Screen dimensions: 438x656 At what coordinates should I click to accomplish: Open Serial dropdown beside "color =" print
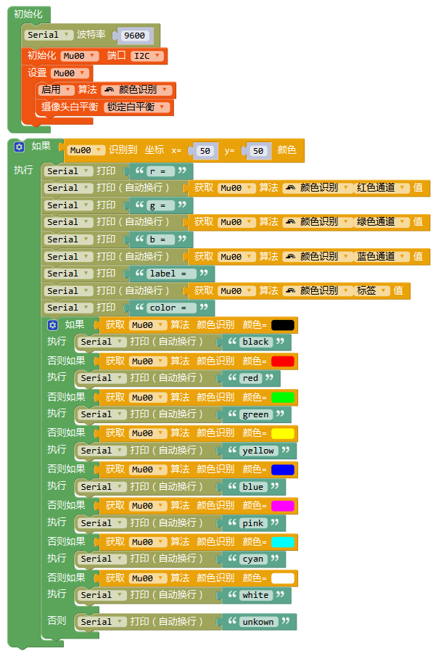pyautogui.click(x=69, y=308)
